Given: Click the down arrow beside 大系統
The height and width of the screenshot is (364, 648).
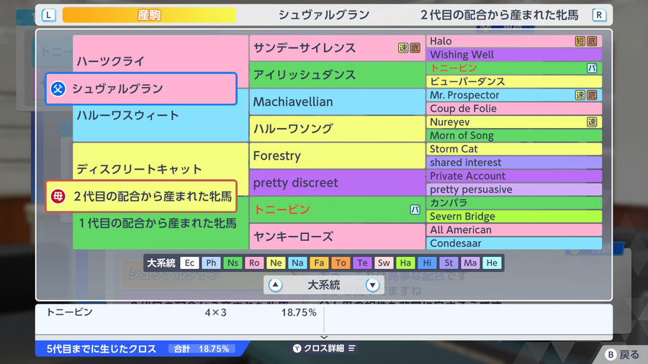Looking at the screenshot, I should 372,285.
